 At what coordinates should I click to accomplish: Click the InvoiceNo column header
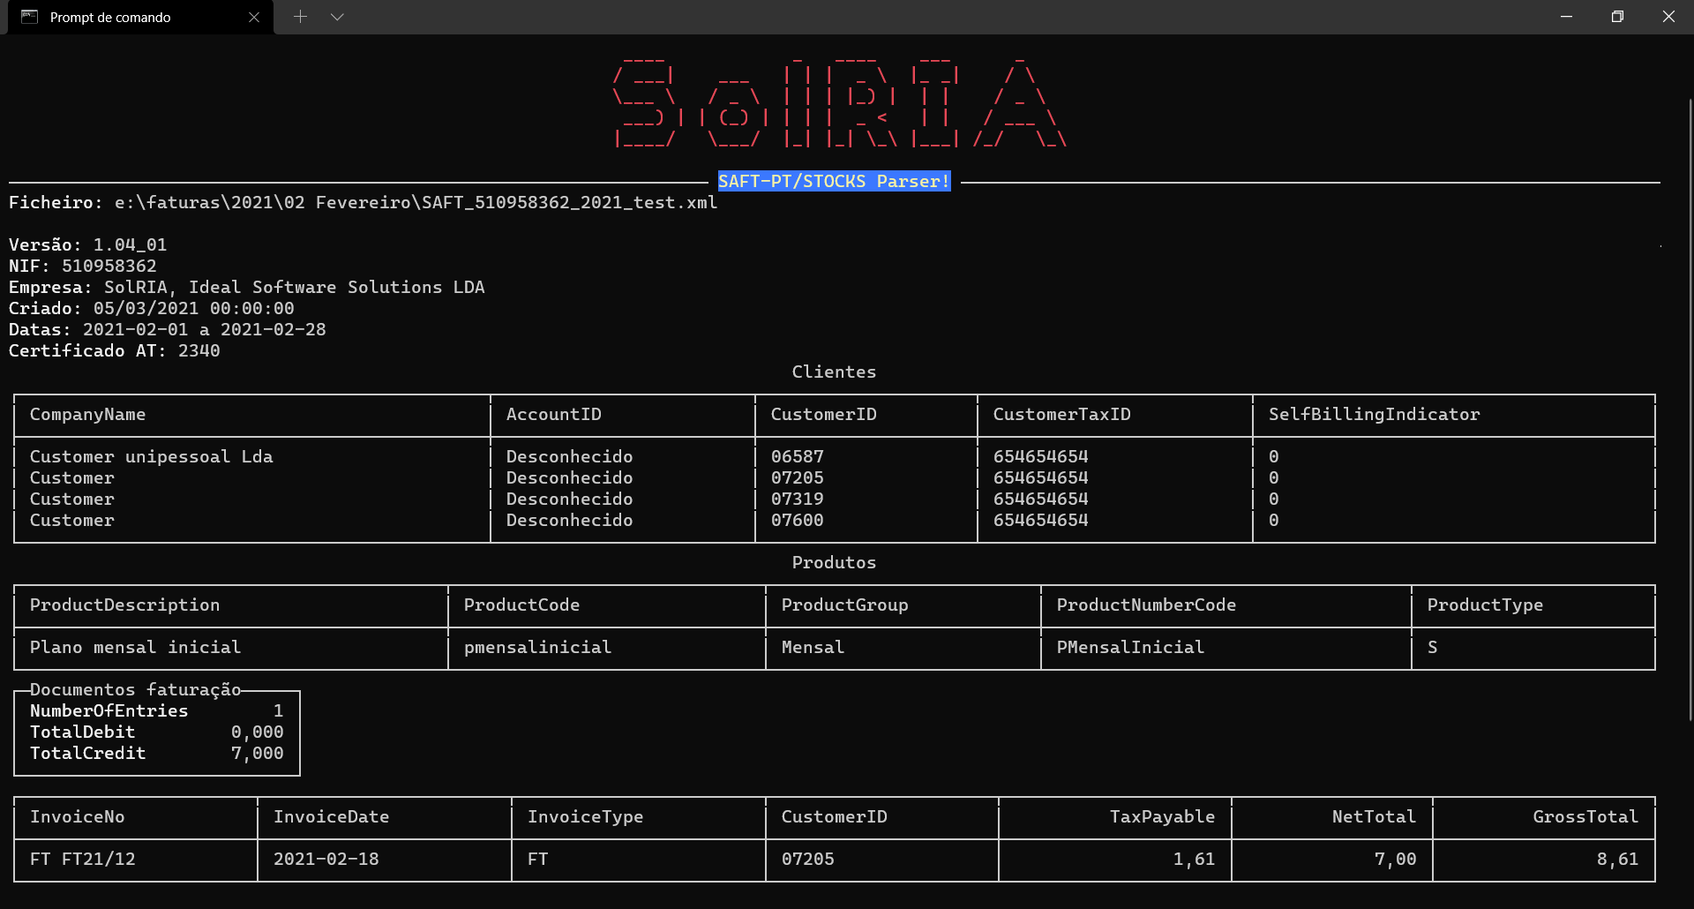77,816
